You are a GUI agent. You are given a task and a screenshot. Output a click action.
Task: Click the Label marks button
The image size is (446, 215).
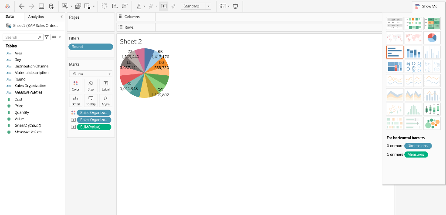click(106, 86)
